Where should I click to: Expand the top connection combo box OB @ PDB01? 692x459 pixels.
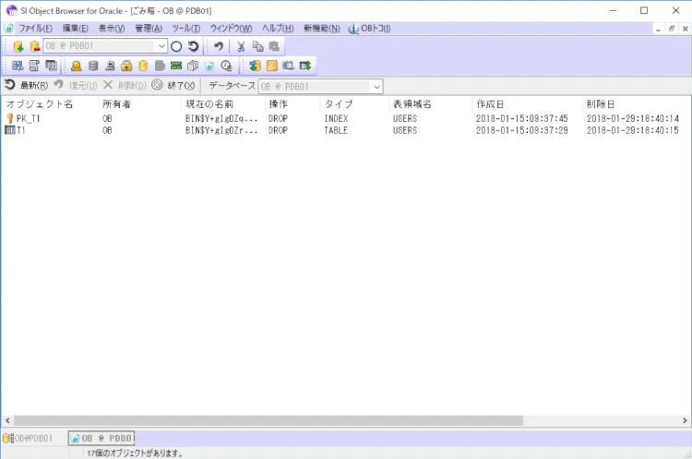(161, 46)
